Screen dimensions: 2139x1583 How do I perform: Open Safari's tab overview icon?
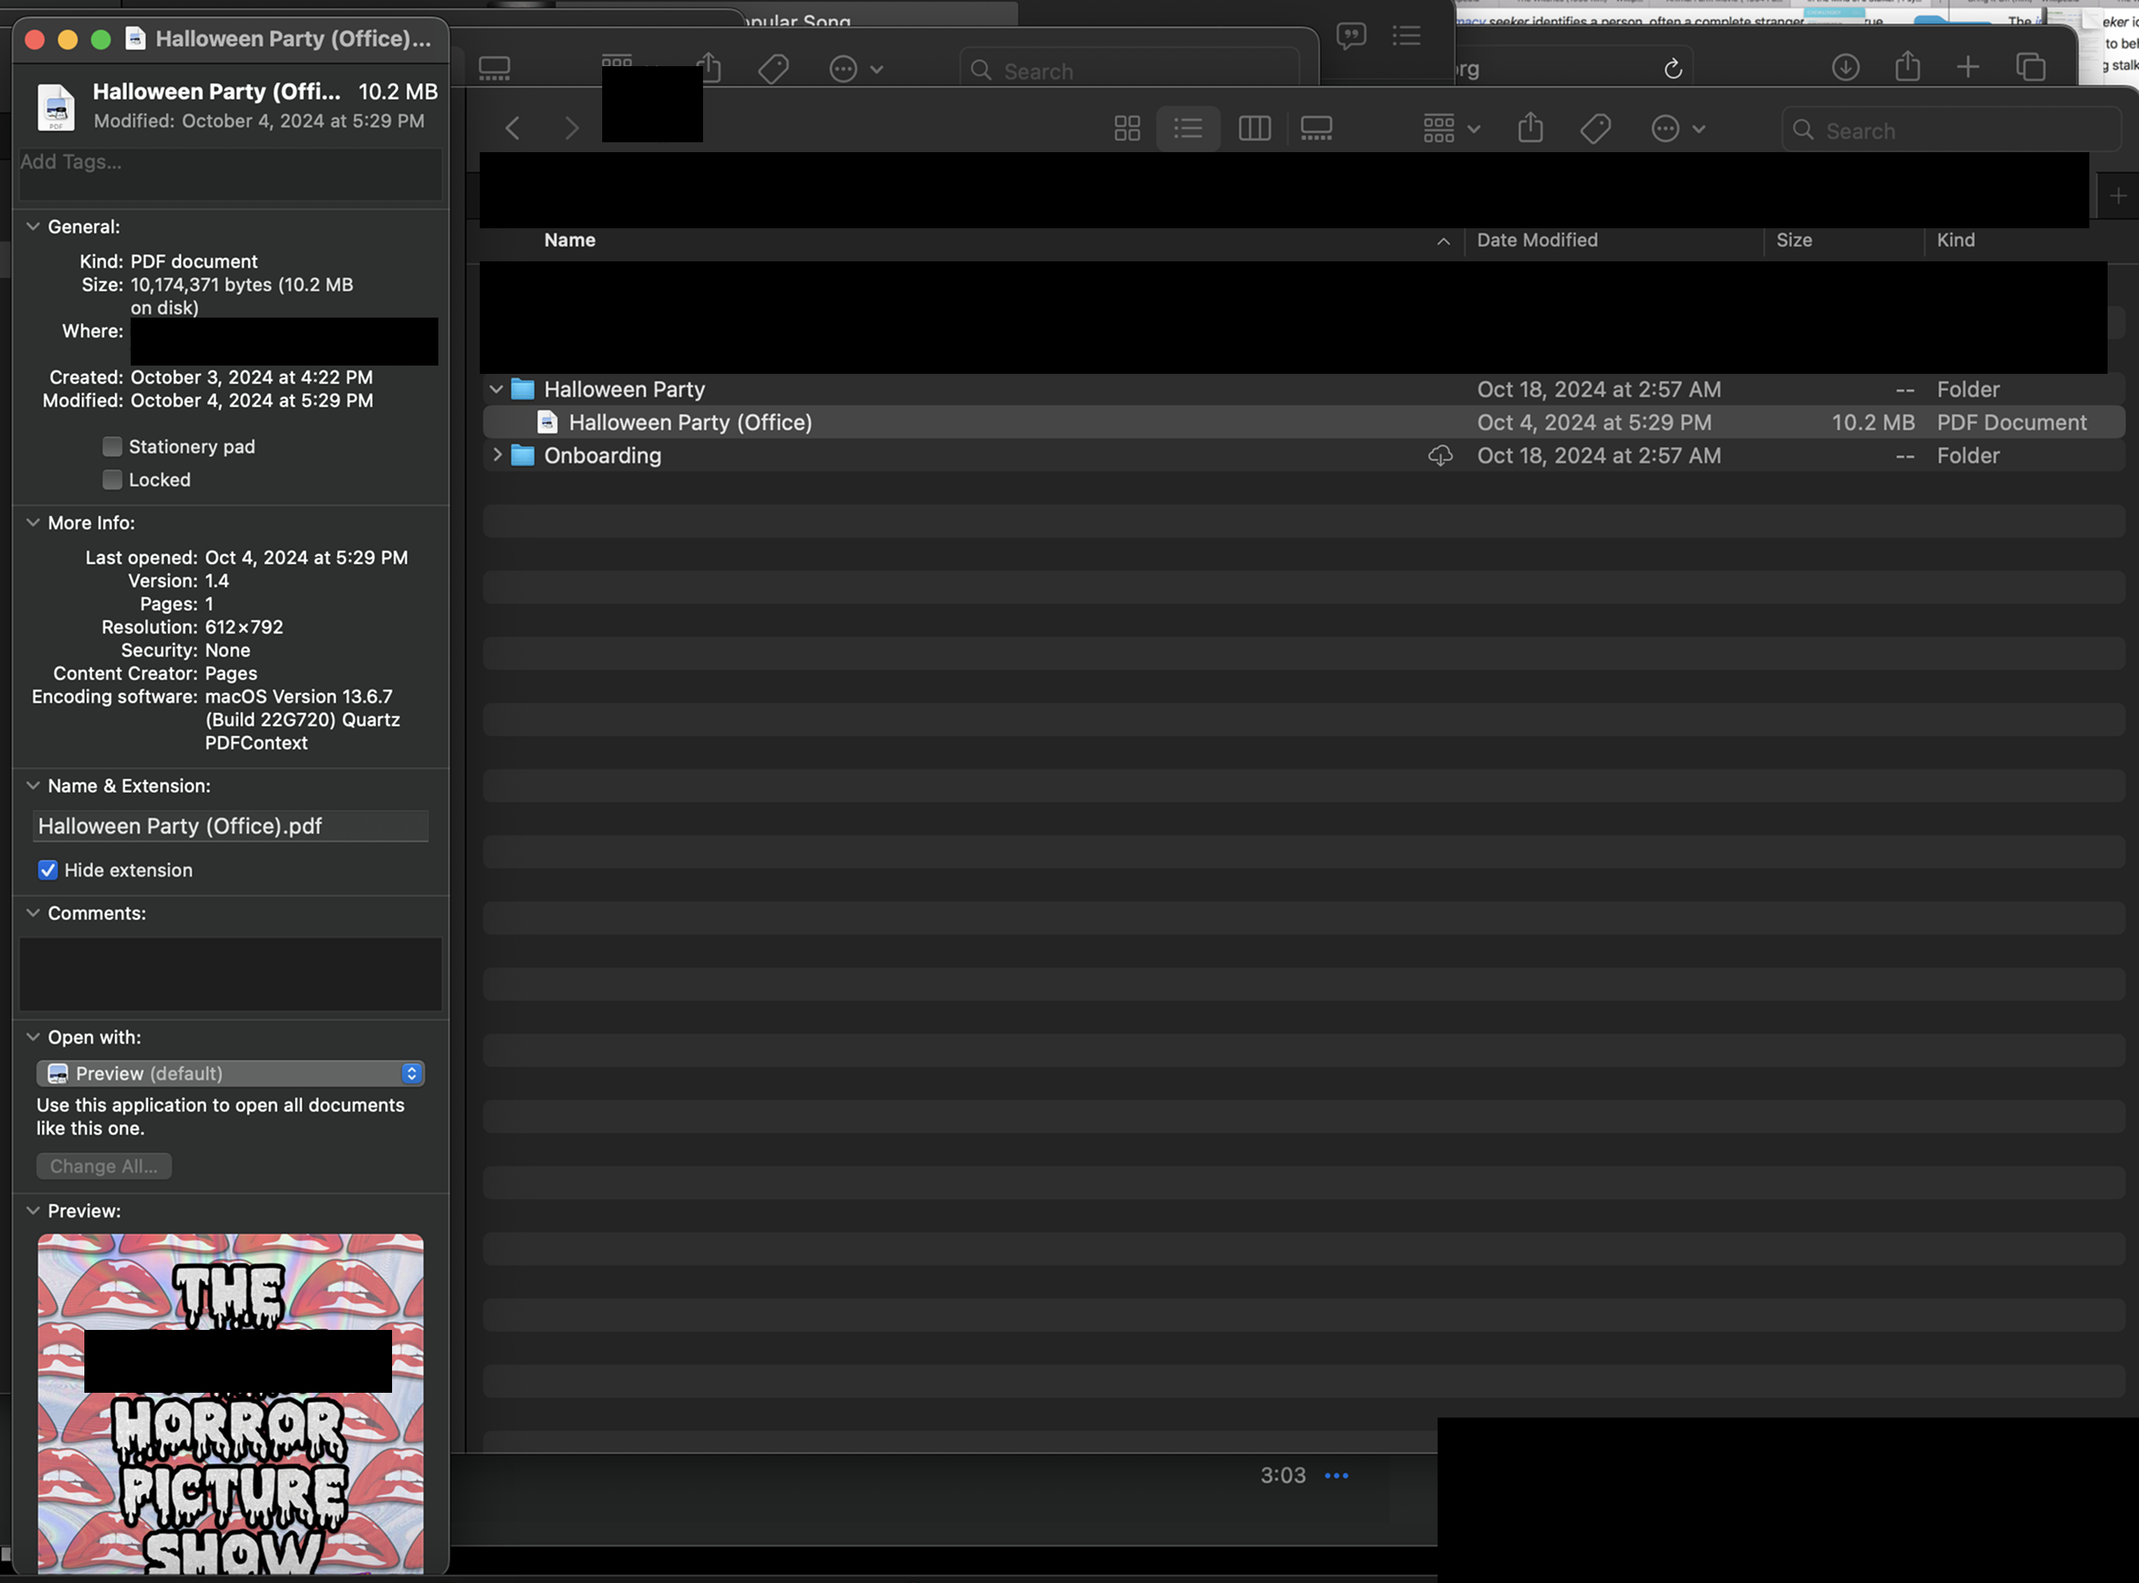pyautogui.click(x=2030, y=67)
